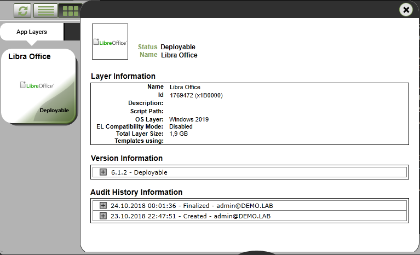Click the LibreOffice logo on the layer card
Image resolution: width=420 pixels, height=255 pixels.
pos(38,85)
